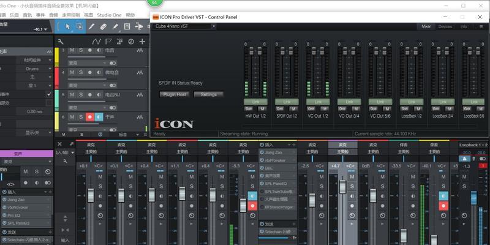Select the Range tool in the toolbar
This screenshot has width=490, height=245.
[80, 27]
